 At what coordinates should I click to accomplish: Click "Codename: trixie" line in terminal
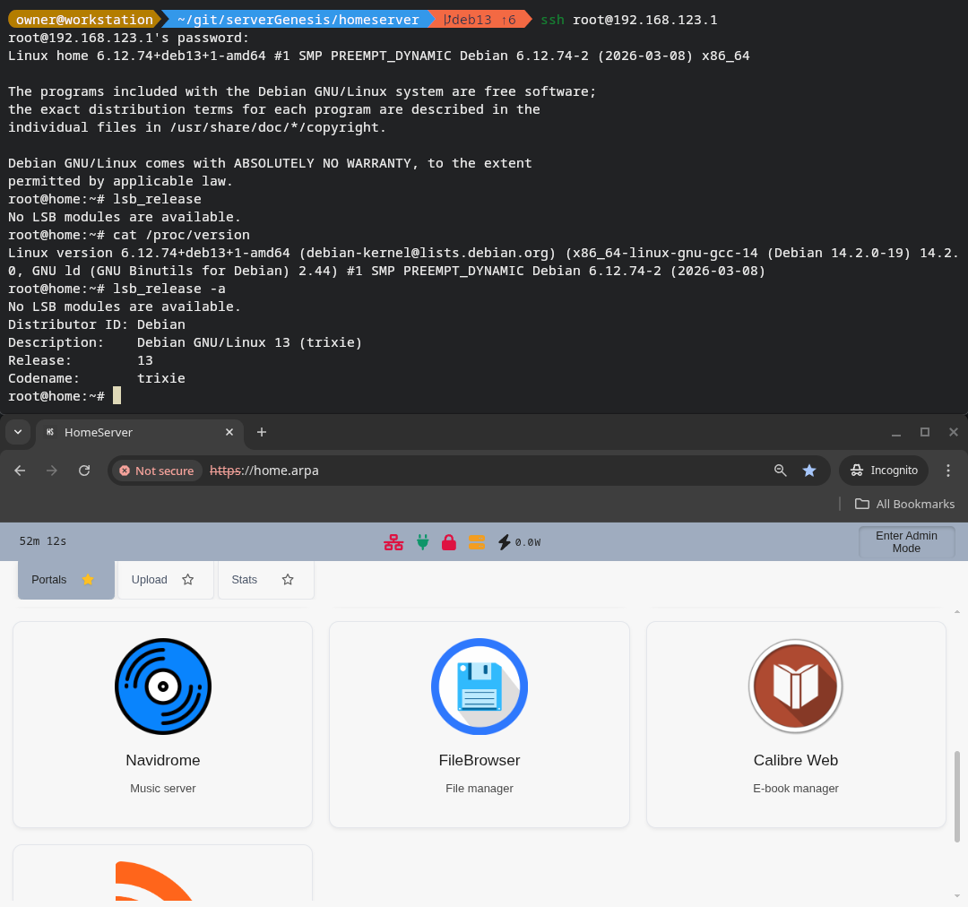pos(96,378)
